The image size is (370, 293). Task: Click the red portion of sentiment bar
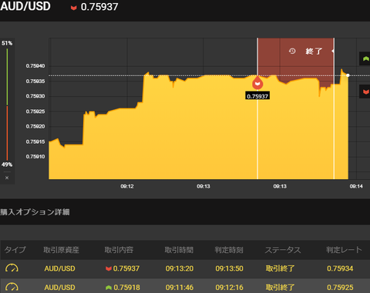(x=7, y=133)
